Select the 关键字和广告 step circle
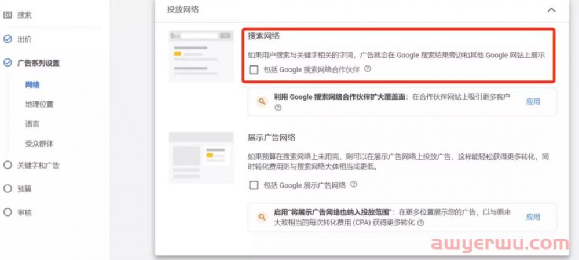This screenshot has height=260, width=579. [x=8, y=165]
